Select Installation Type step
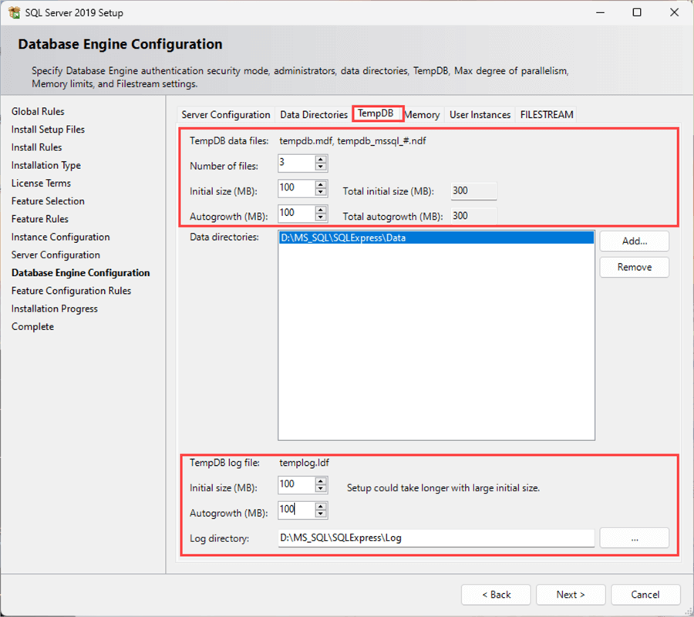The width and height of the screenshot is (694, 617). tap(46, 166)
